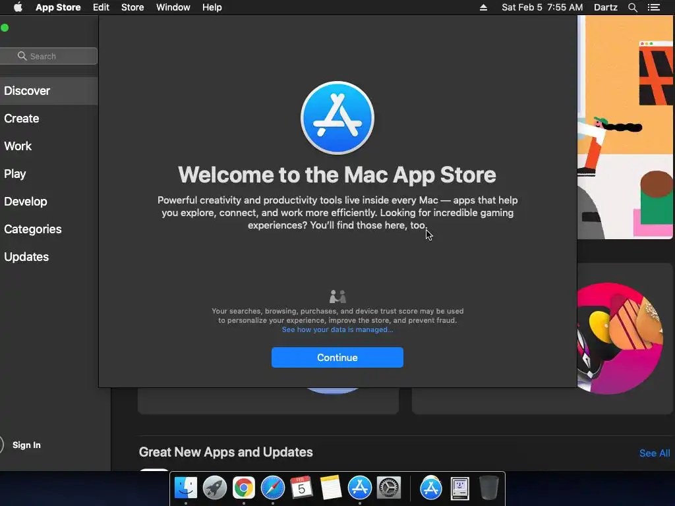Open the classic Mac icon in Dock

(x=459, y=488)
